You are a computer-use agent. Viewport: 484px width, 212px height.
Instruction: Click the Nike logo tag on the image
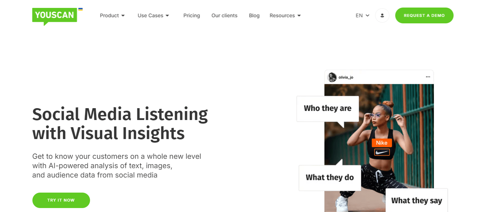pos(381,152)
